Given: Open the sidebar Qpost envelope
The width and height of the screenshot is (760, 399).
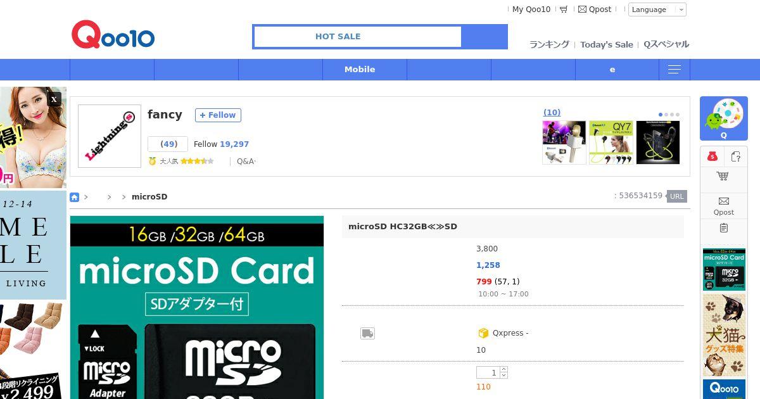Looking at the screenshot, I should [x=724, y=206].
